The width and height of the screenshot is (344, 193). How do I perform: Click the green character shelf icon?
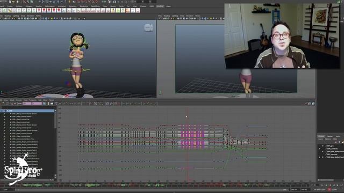tap(118, 10)
